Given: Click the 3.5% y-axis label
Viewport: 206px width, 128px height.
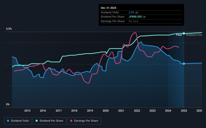Looking at the screenshot, I should (x=9, y=29).
